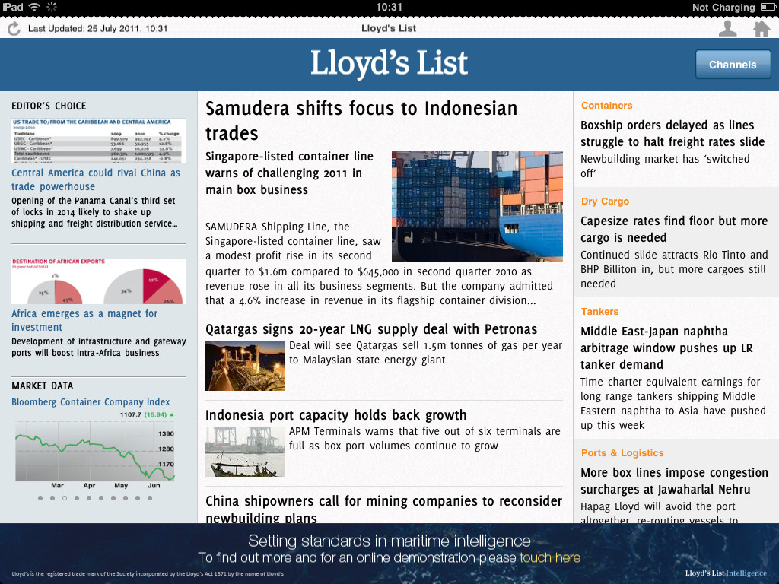Select the first market data page dot

point(40,498)
